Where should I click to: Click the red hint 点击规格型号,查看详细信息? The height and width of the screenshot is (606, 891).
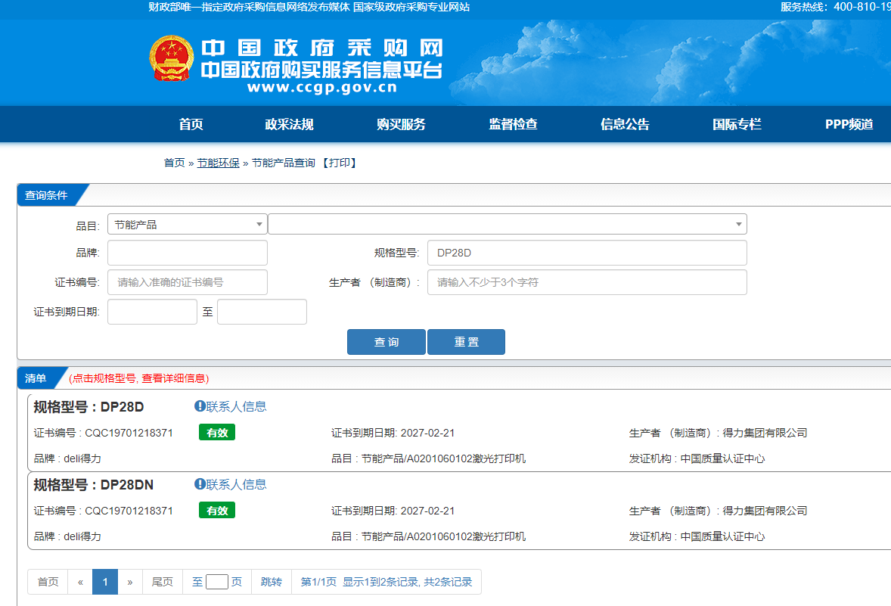click(139, 378)
